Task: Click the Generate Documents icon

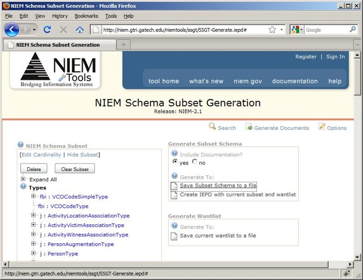Action: click(x=249, y=126)
